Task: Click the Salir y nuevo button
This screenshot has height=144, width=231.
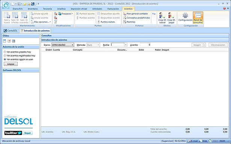Action: [7, 18]
